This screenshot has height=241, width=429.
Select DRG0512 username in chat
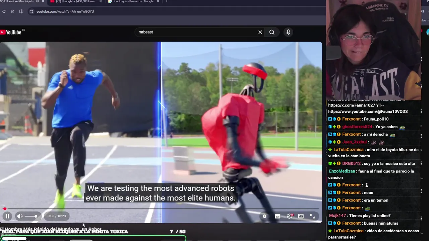(x=351, y=164)
